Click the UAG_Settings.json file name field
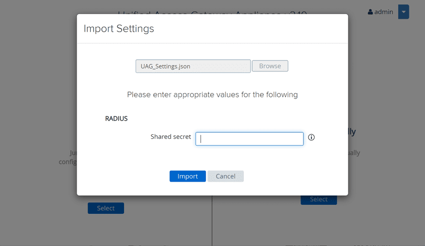Viewport: 425px width, 246px height. click(193, 66)
